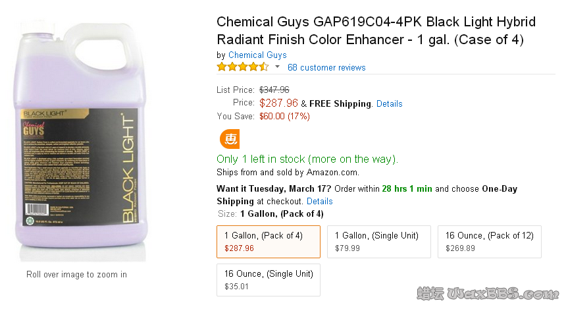The image size is (566, 309).
Task: Expand the rating breakdown dropdown arrow
Action: 277,67
